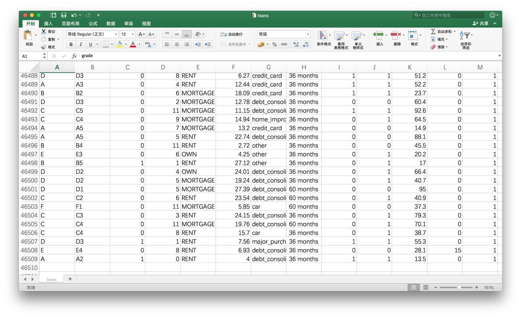Switch to the 插入 (Insert) tab

[48, 24]
